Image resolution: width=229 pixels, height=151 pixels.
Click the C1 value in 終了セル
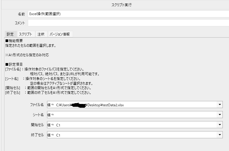(x=58, y=135)
